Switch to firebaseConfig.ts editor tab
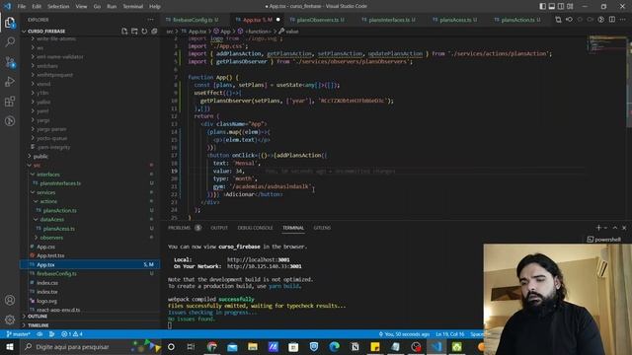The image size is (632, 355). tap(193, 20)
